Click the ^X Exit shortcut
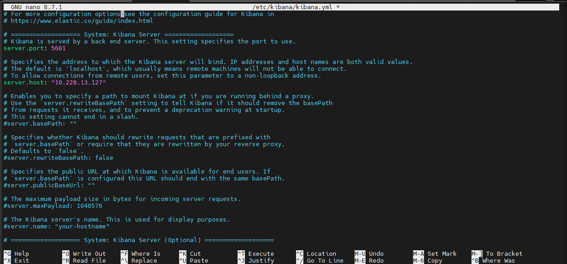567x264 pixels. pyautogui.click(x=16, y=261)
